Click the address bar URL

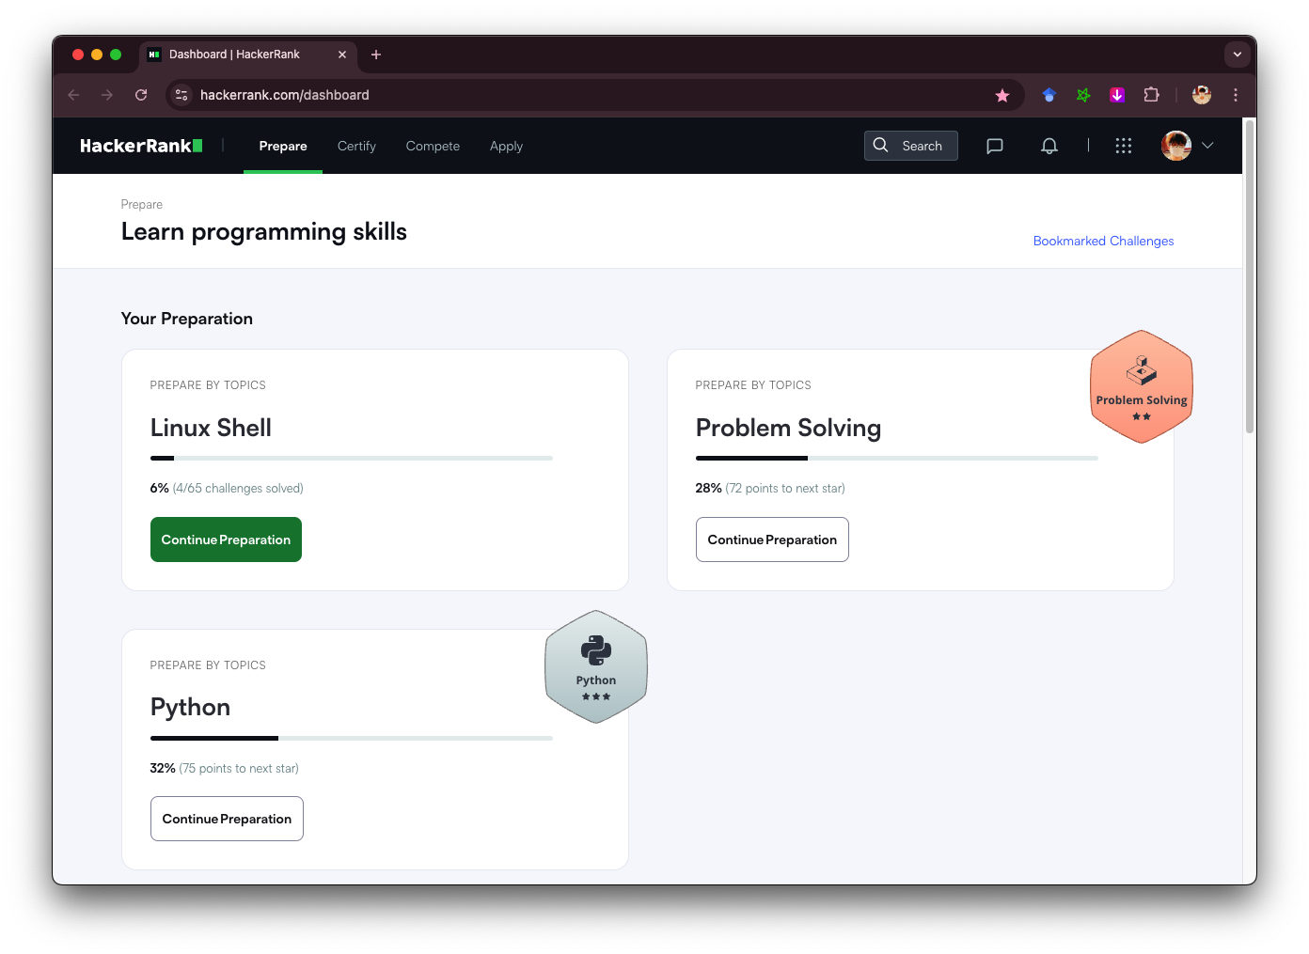(285, 95)
